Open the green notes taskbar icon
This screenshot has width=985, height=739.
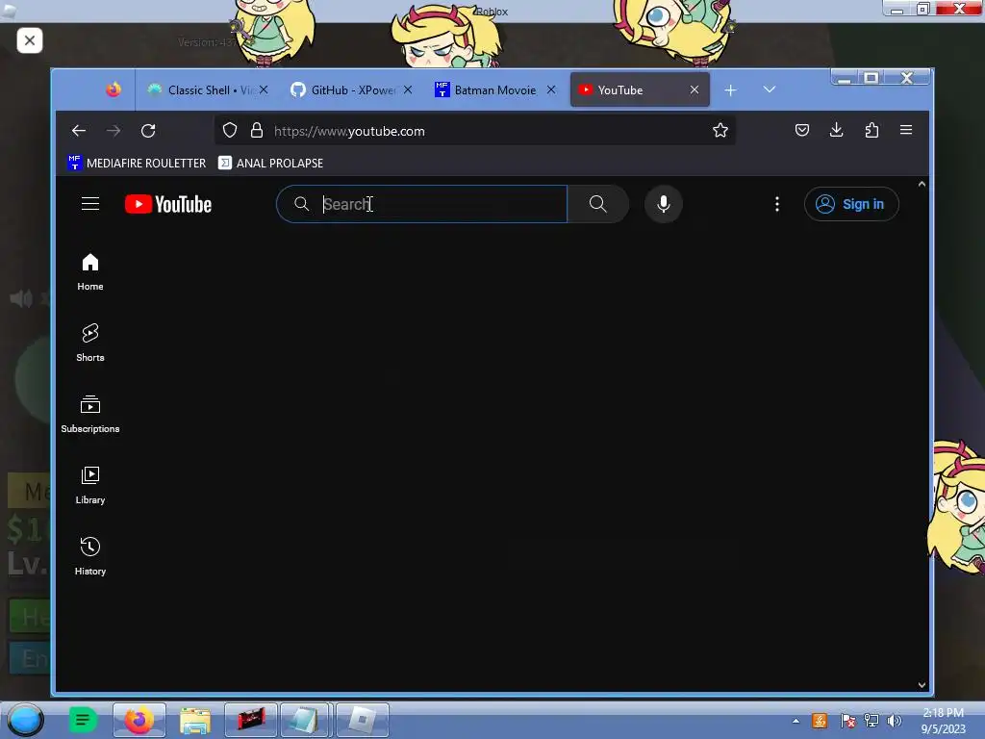point(83,720)
